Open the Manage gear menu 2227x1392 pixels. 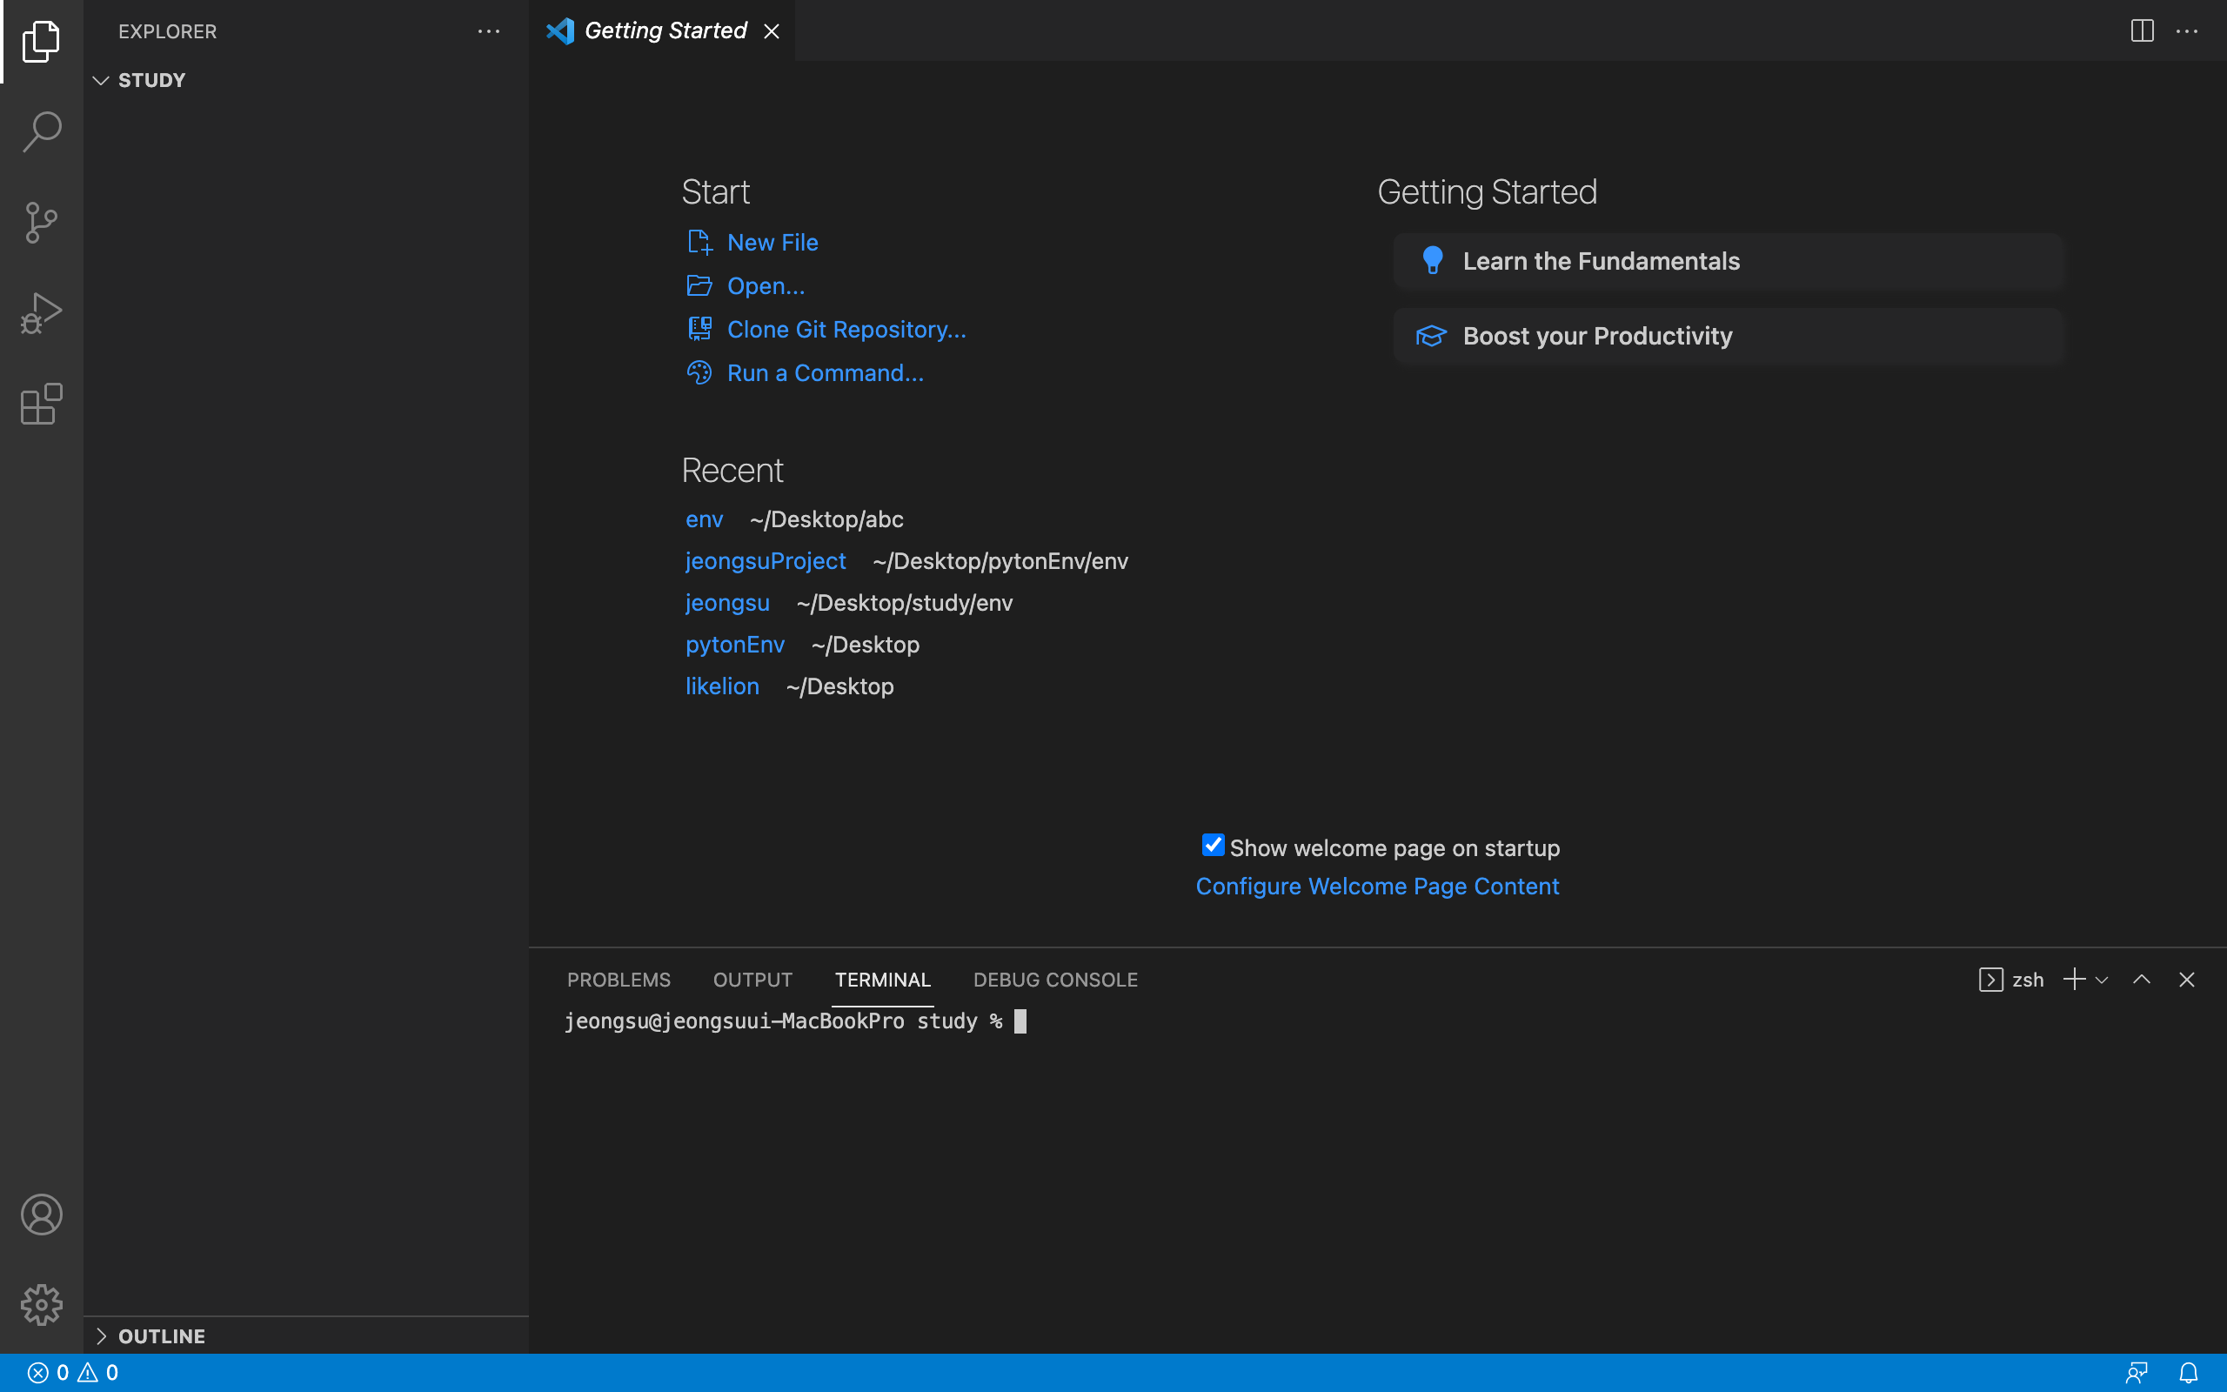[x=42, y=1304]
